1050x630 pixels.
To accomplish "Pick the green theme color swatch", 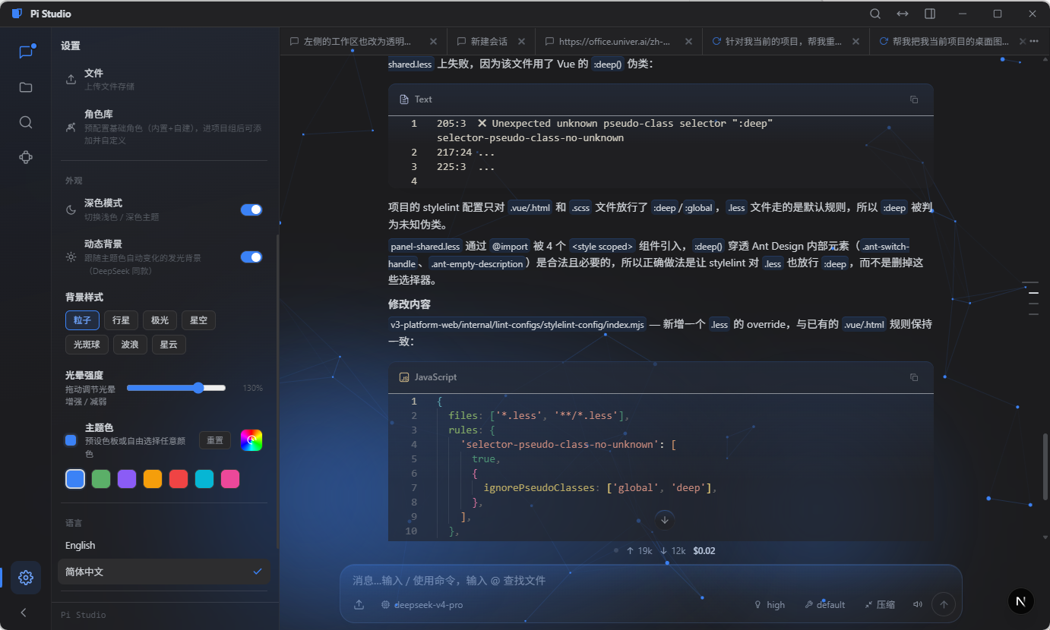I will click(x=101, y=479).
